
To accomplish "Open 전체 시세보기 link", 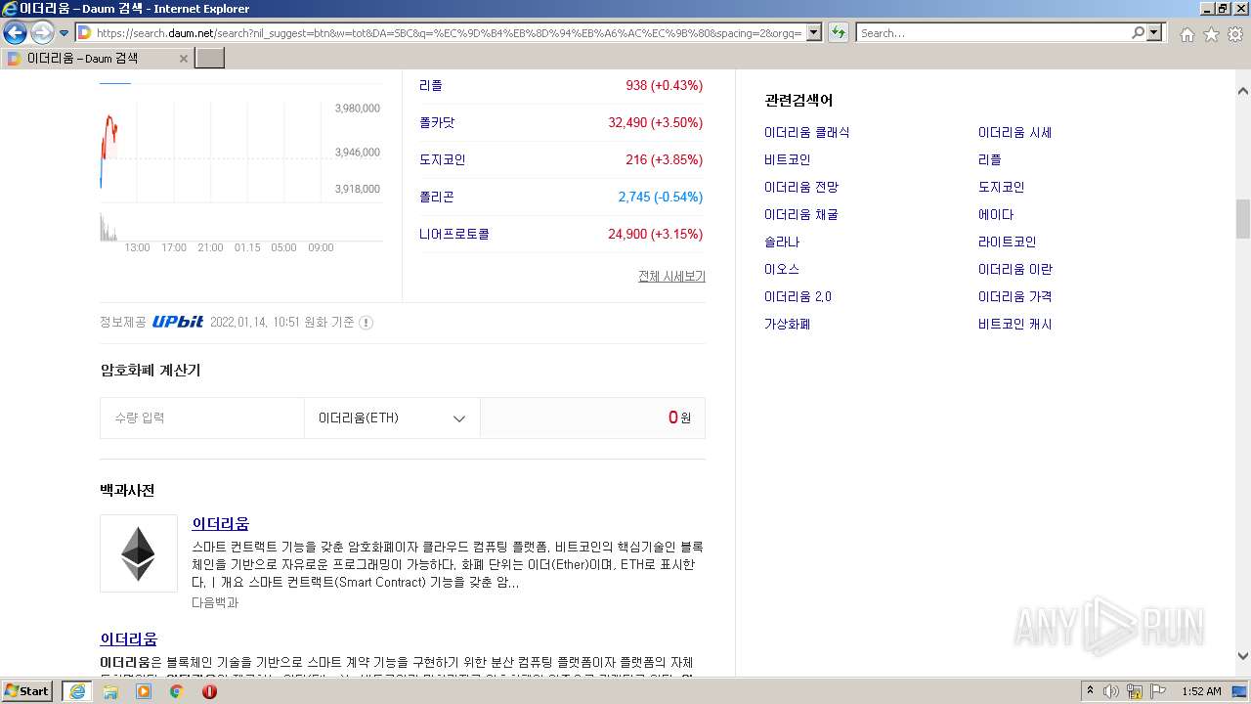I will [671, 276].
